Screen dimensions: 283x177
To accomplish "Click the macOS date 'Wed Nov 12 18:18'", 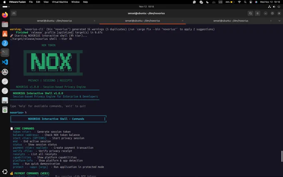I will (270, 2).
